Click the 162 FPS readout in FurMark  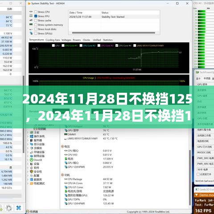point(203,211)
